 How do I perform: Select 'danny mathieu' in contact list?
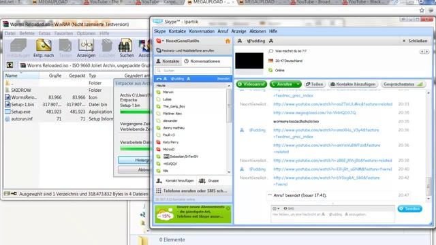pyautogui.click(x=174, y=128)
